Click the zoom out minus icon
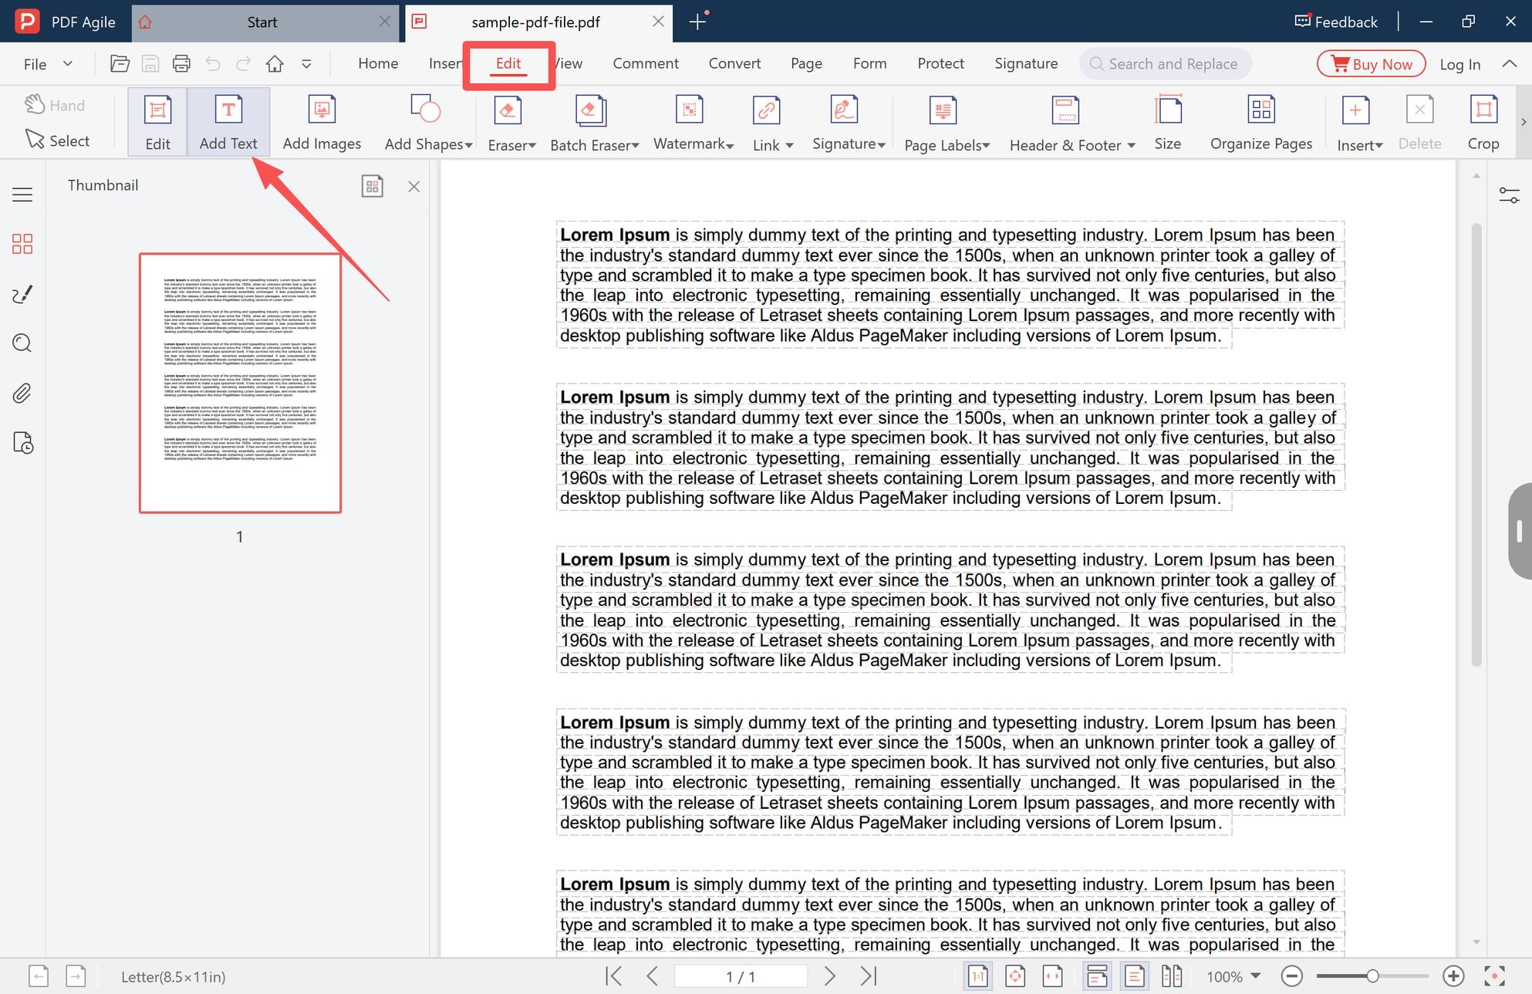Image resolution: width=1532 pixels, height=994 pixels. pos(1292,976)
